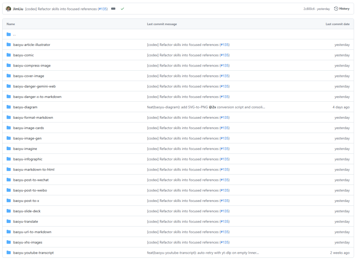The image size is (356, 260).
Task: Click the baoyu-imagine folder icon
Action: pyautogui.click(x=9, y=149)
